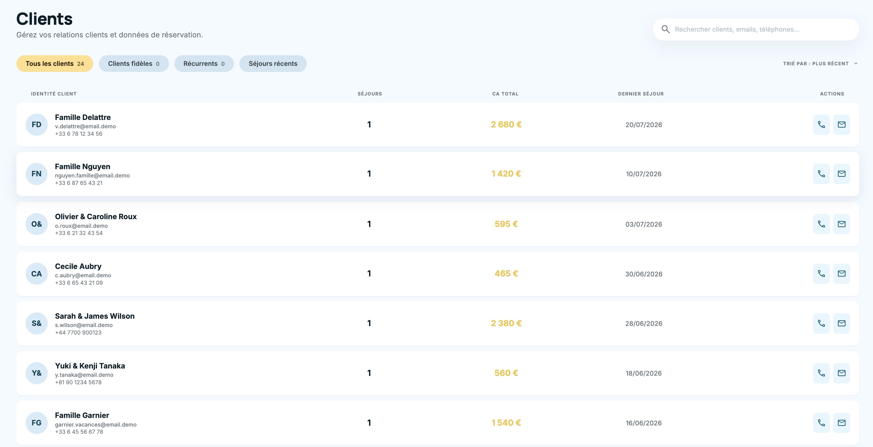Click phone icon in Yuki & Kenji Tanaka row

(x=821, y=373)
